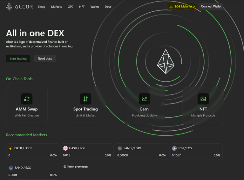Click the TCN token icon

click(174, 148)
